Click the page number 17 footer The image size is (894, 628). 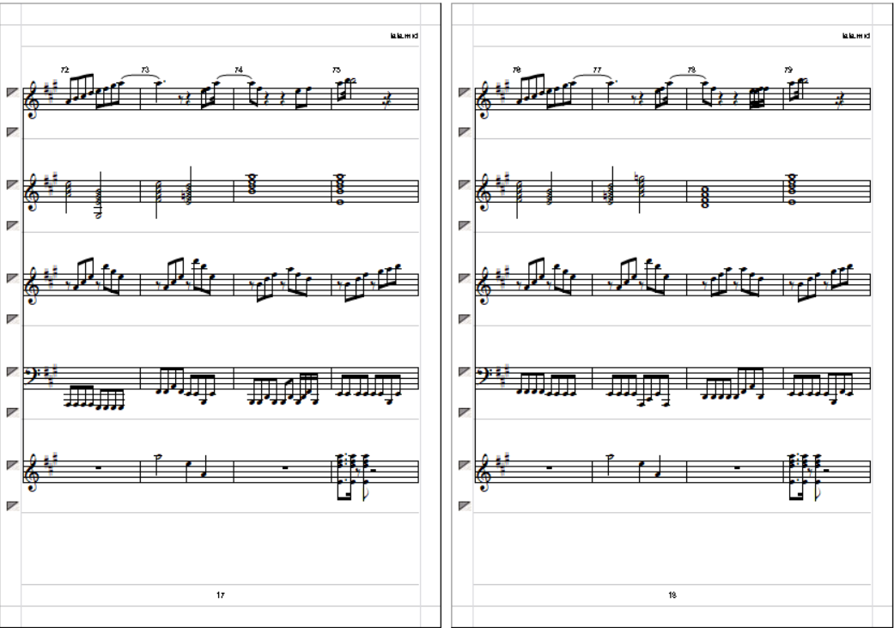click(x=221, y=594)
